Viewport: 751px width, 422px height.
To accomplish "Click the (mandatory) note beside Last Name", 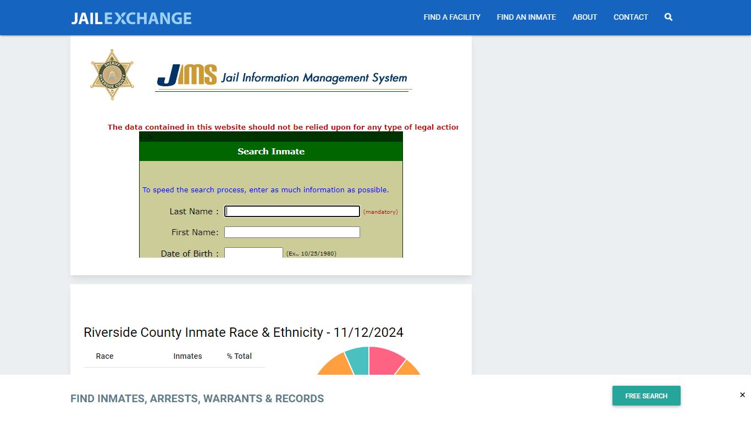I will [380, 212].
